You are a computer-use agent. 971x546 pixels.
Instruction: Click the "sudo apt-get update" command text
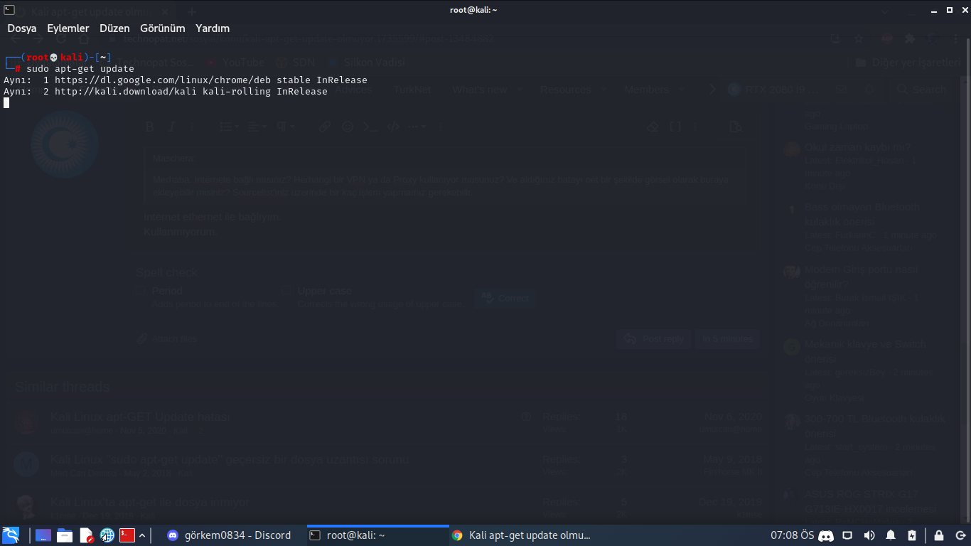pos(80,69)
